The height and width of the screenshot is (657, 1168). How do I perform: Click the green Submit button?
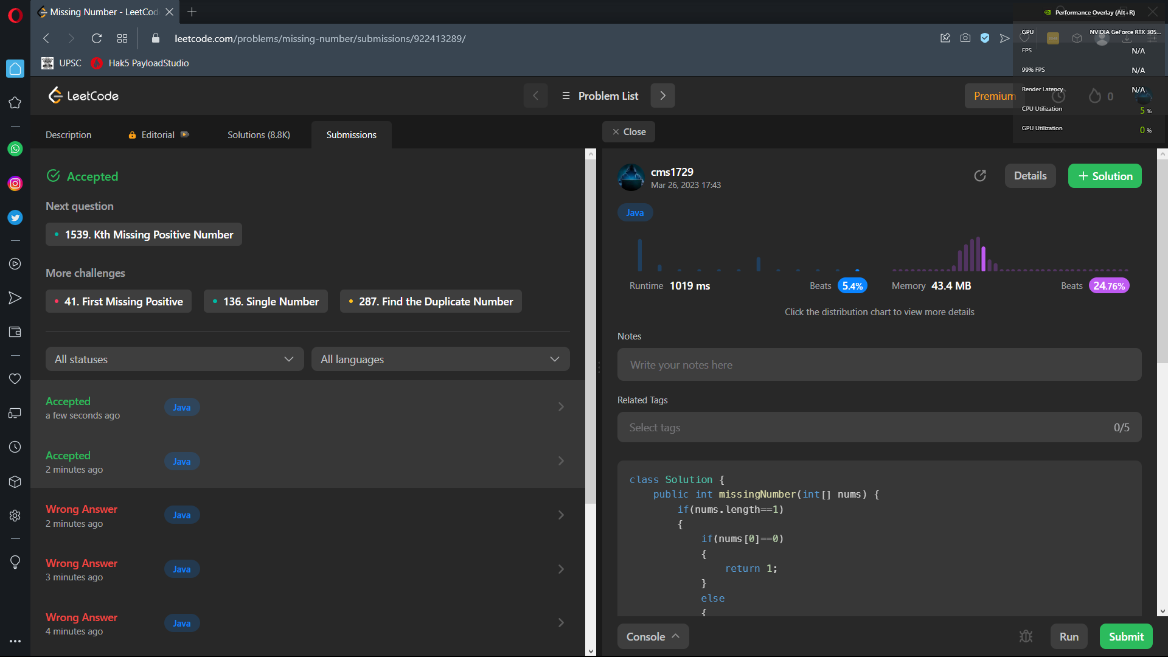[1125, 636]
